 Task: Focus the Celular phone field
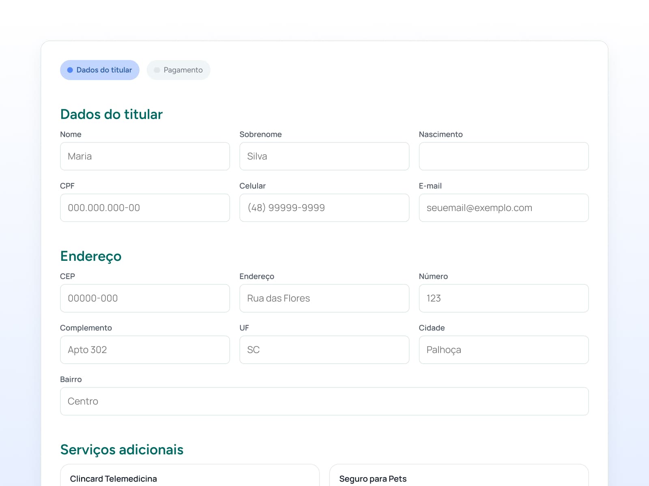(324, 208)
